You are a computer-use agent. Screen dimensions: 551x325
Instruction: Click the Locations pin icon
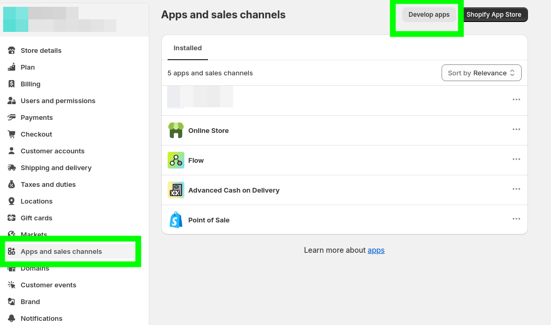tap(12, 201)
